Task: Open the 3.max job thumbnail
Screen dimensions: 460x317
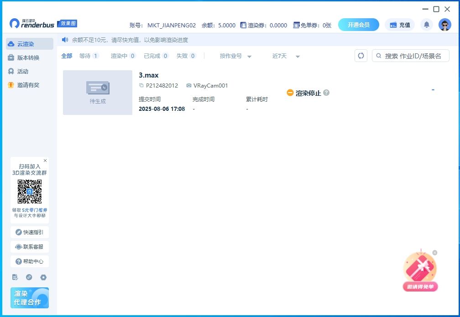Action: (x=98, y=93)
